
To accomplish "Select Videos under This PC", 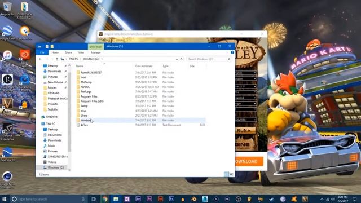I will (52, 162).
